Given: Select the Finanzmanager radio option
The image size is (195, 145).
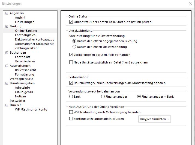Looking at the screenshot, I should 103,97.
